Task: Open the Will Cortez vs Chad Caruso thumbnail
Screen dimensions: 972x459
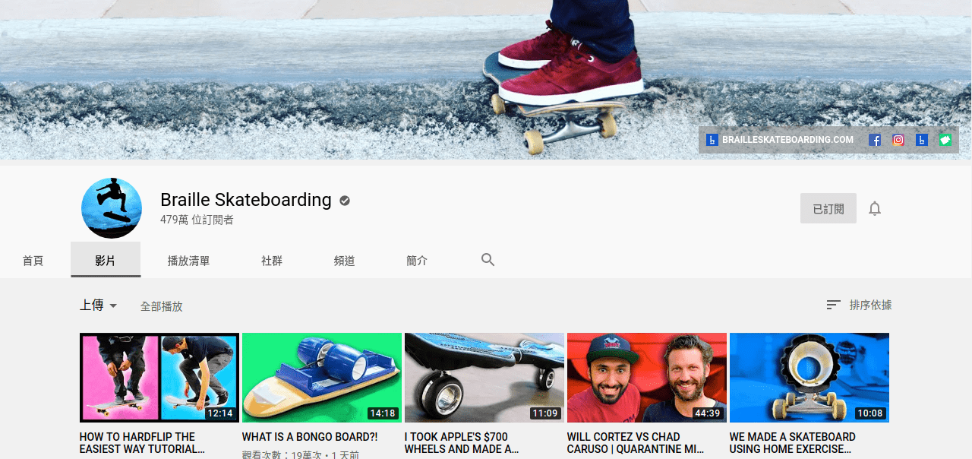Action: click(647, 378)
